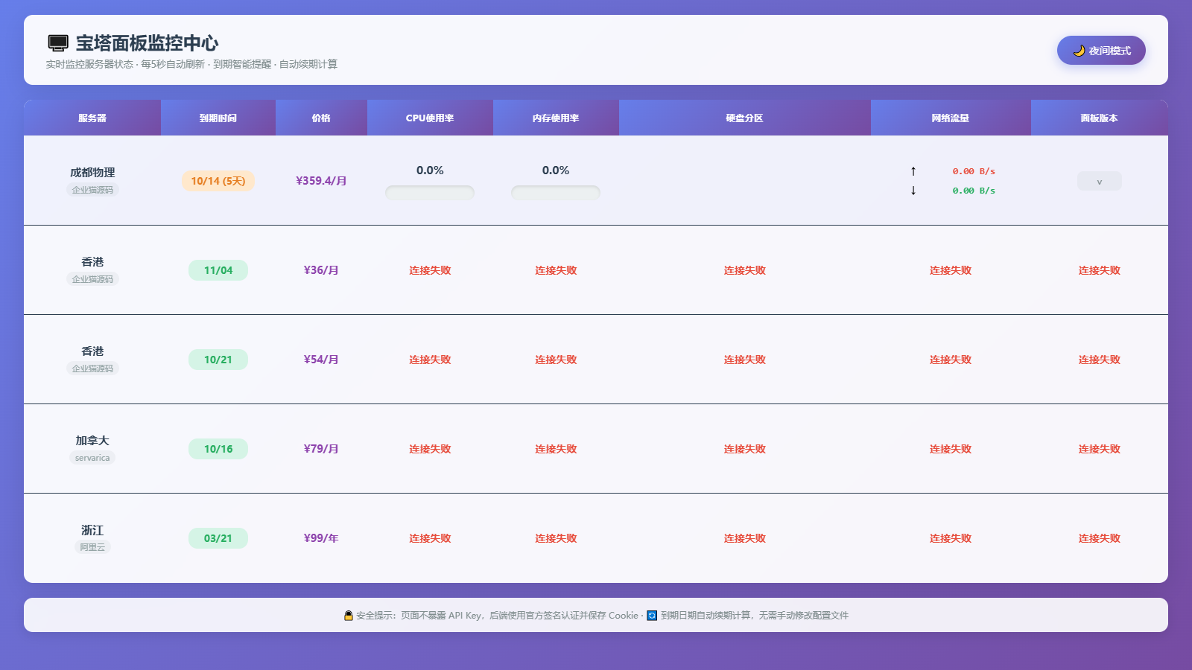Click the refresh icon in the footer notice
1192x670 pixels.
652,616
